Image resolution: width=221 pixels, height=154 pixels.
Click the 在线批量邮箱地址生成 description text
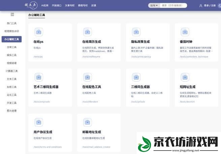pos(94,138)
